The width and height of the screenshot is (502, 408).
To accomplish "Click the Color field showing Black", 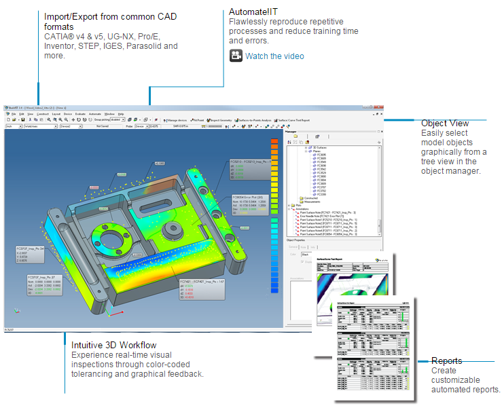I will pos(307,255).
